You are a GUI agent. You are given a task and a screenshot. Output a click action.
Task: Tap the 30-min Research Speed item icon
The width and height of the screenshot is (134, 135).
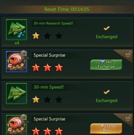coord(16,30)
